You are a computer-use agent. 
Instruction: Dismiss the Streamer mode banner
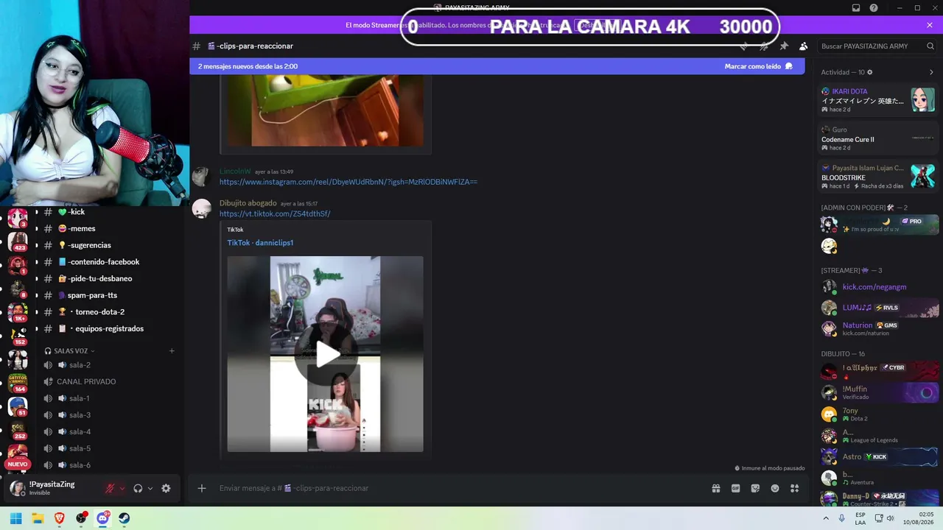pos(930,25)
